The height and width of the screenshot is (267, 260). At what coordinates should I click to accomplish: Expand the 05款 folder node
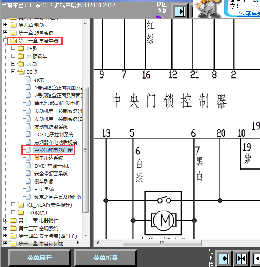click(13, 48)
